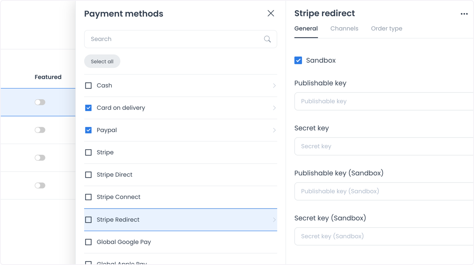Expand Card on delivery chevron

click(274, 108)
